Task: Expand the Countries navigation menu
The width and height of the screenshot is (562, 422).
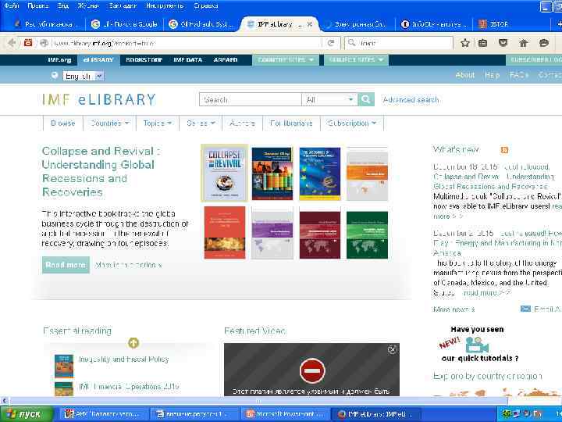Action: 110,123
